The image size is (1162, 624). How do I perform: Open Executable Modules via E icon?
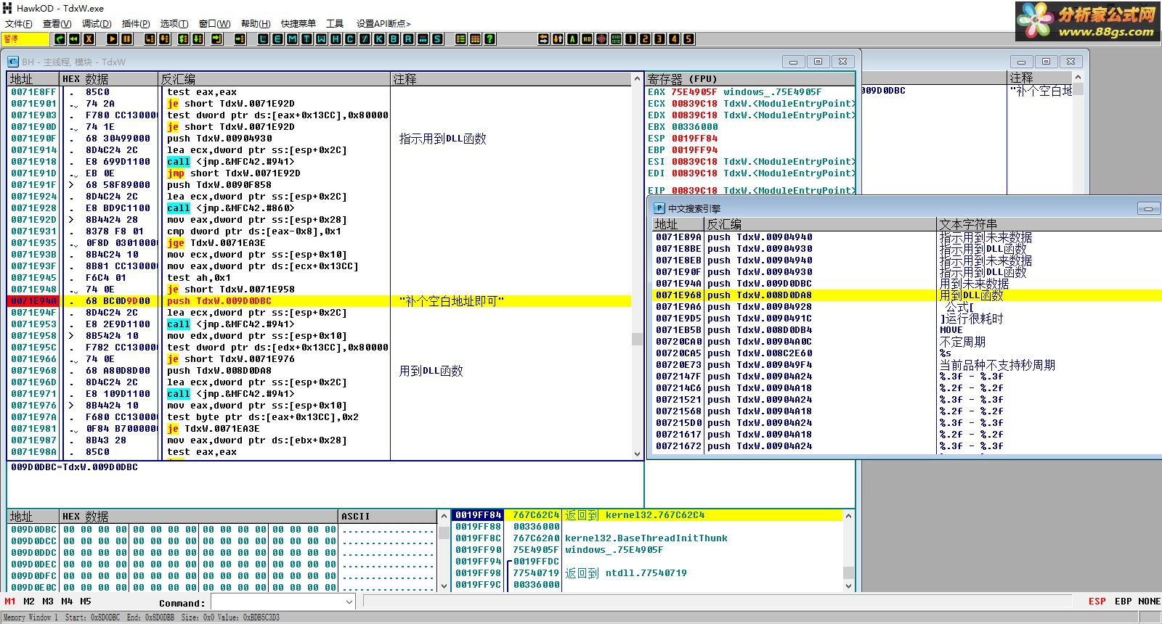point(277,39)
